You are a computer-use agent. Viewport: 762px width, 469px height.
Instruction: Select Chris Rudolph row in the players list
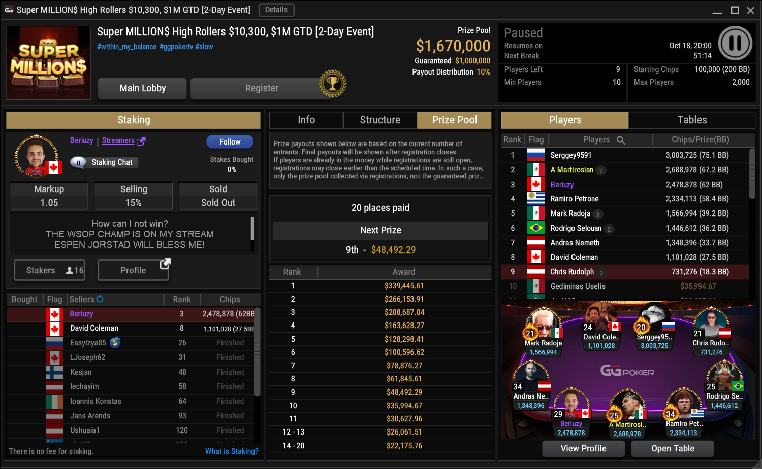[625, 272]
